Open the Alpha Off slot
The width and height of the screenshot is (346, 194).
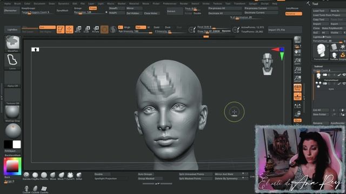click(x=12, y=79)
